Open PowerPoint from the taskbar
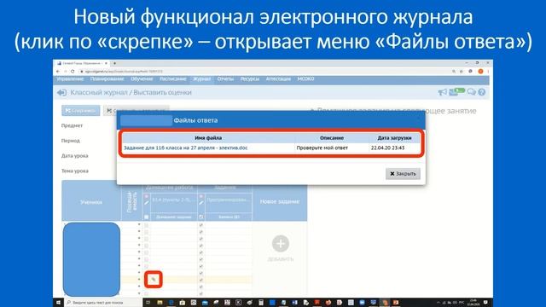Image resolution: width=546 pixels, height=307 pixels. [396, 303]
